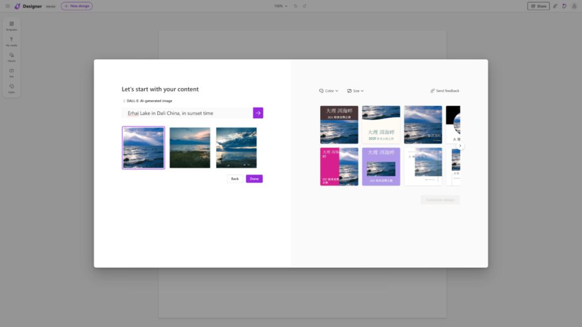
Task: Show next design suggestions arrow
Action: (460, 146)
